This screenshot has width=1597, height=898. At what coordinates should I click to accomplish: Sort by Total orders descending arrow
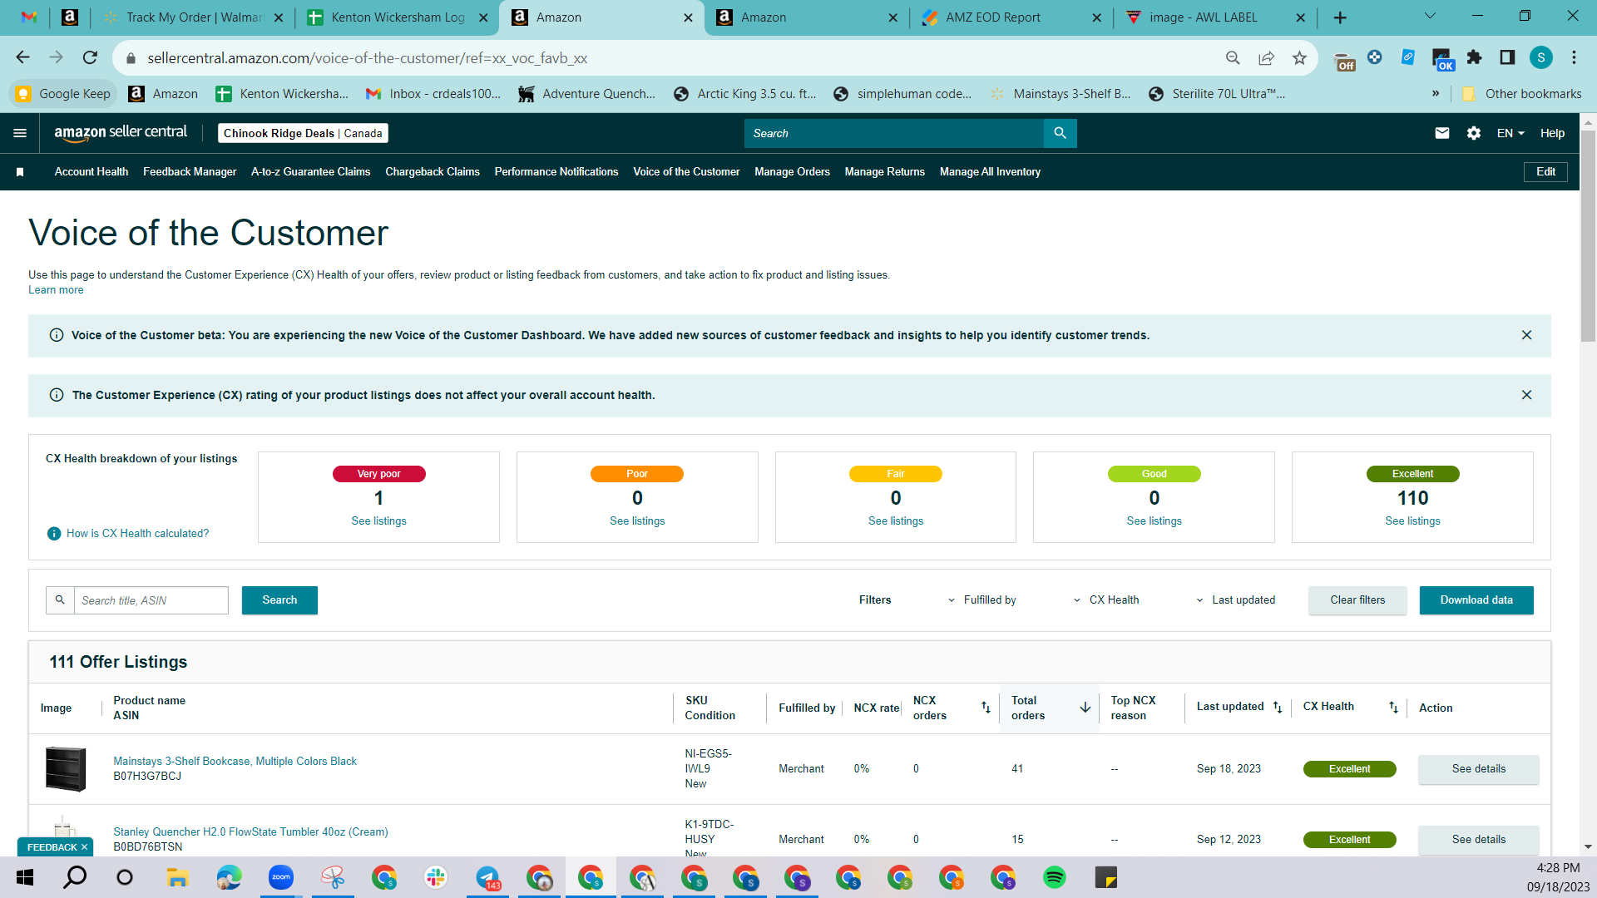(x=1085, y=708)
